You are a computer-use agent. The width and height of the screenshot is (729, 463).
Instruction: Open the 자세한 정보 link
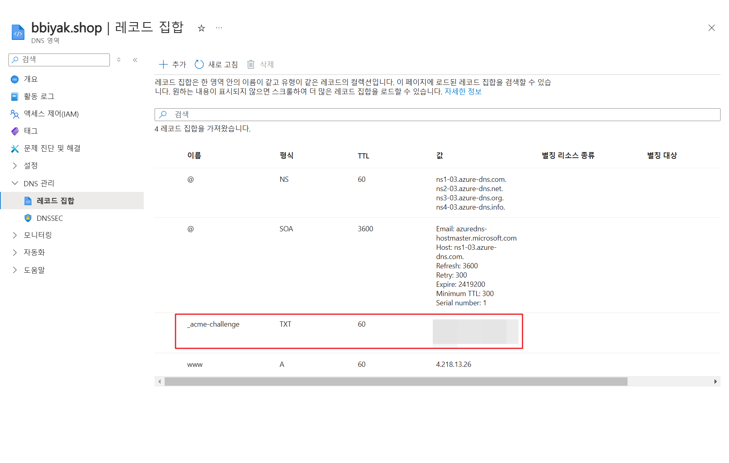tap(463, 91)
